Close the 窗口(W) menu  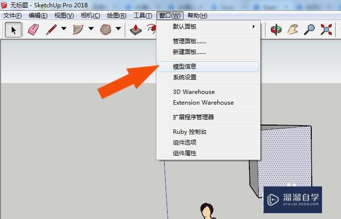tap(170, 16)
